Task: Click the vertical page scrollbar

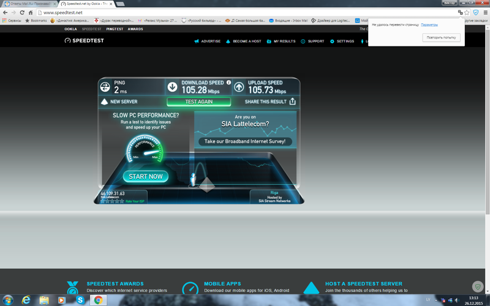Action: (487, 122)
